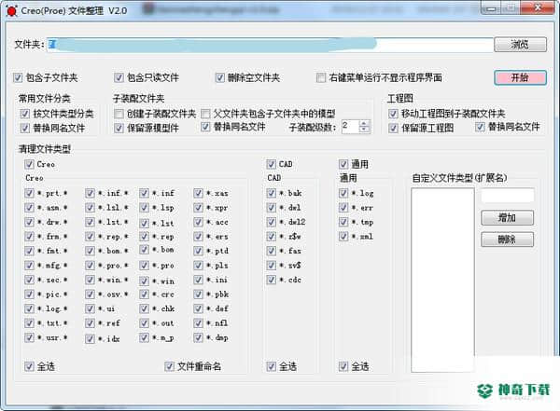The image size is (560, 411).
Task: Uncheck the *.dmp file type
Action: pos(198,337)
